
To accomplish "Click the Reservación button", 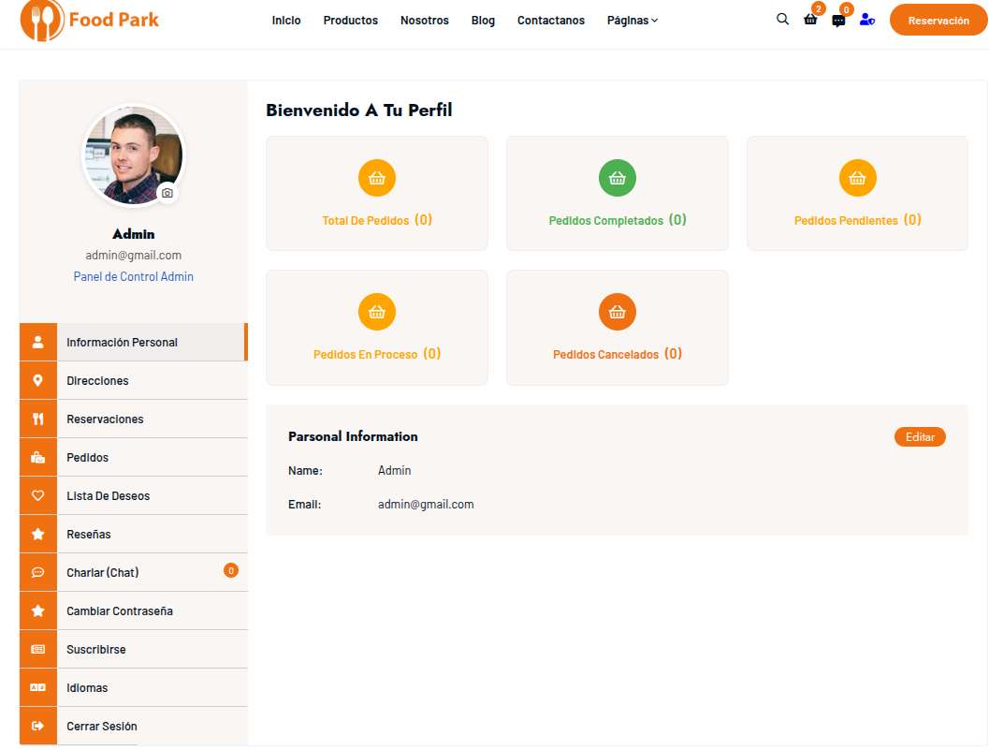I will coord(938,21).
